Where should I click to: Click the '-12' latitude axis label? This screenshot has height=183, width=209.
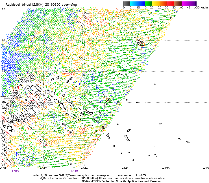coord(3,40)
